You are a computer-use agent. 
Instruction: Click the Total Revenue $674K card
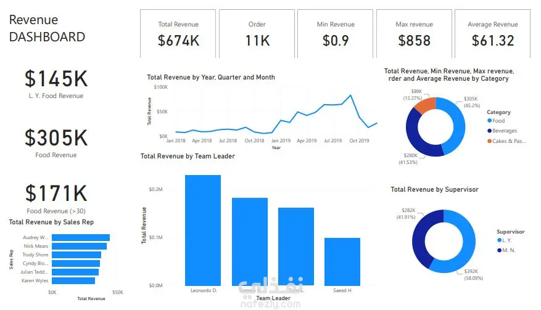click(x=178, y=34)
